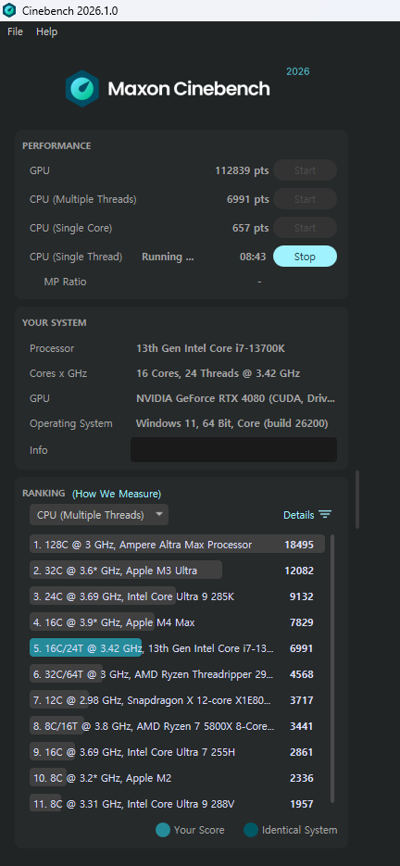Screen dimensions: 400x866
Task: Click the 08:43 timer value
Action: click(x=253, y=257)
